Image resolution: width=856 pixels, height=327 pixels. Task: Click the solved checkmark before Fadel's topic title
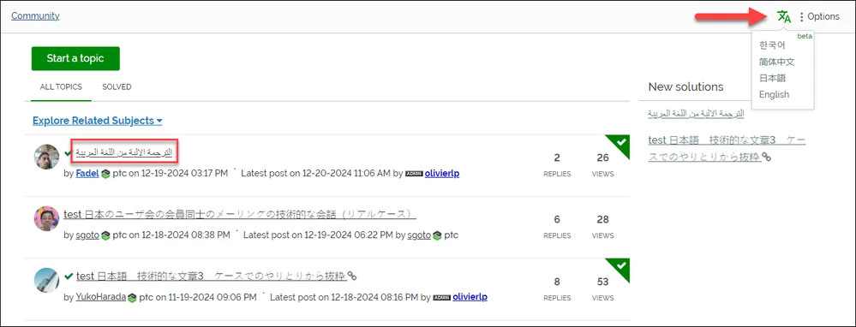[x=69, y=153]
